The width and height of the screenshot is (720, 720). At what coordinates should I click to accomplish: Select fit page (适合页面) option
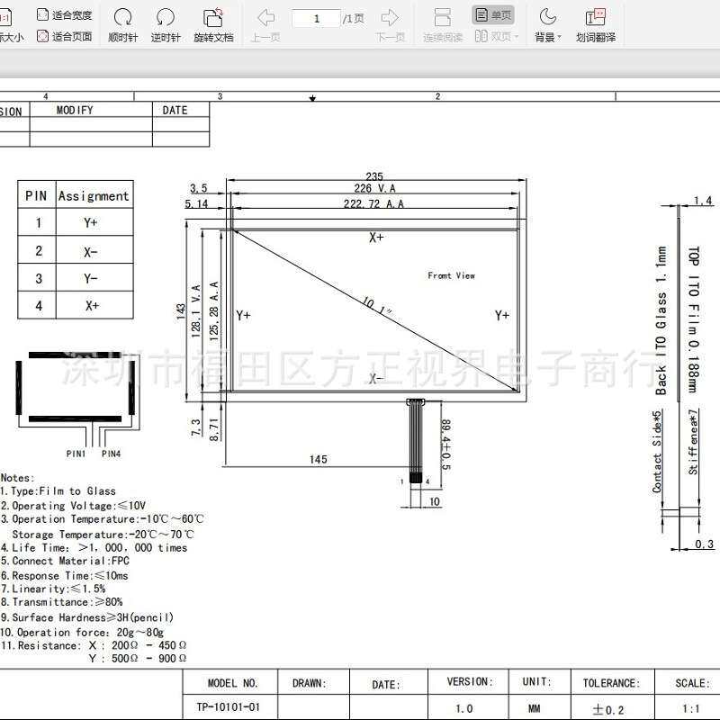pos(64,36)
